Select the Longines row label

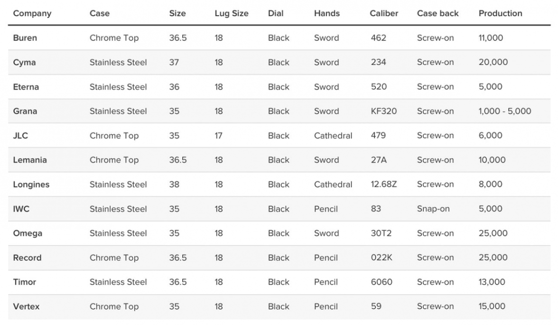point(31,185)
